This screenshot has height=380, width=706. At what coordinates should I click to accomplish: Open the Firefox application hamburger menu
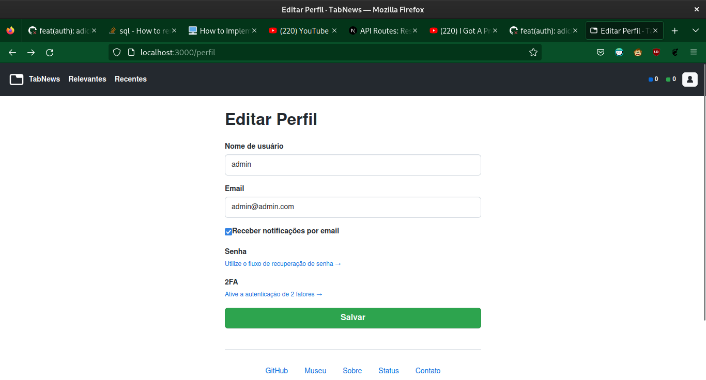click(694, 52)
